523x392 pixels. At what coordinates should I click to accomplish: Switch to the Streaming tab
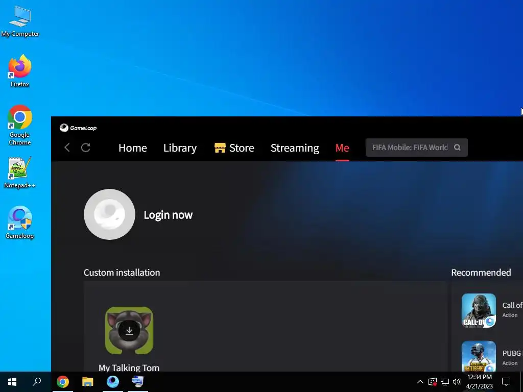[295, 148]
